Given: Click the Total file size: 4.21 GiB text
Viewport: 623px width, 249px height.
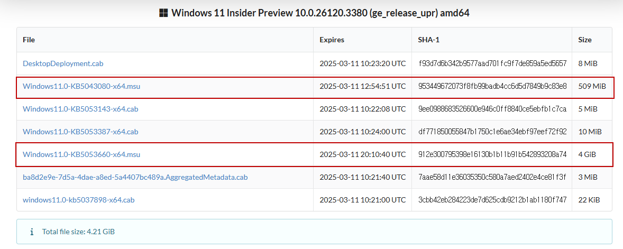Looking at the screenshot, I should pos(78,232).
